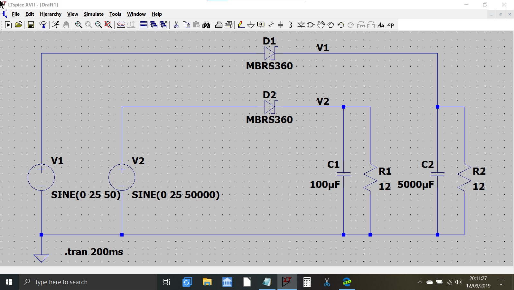Select the R2 resistor symbol
Image resolution: width=514 pixels, height=290 pixels.
point(464,178)
